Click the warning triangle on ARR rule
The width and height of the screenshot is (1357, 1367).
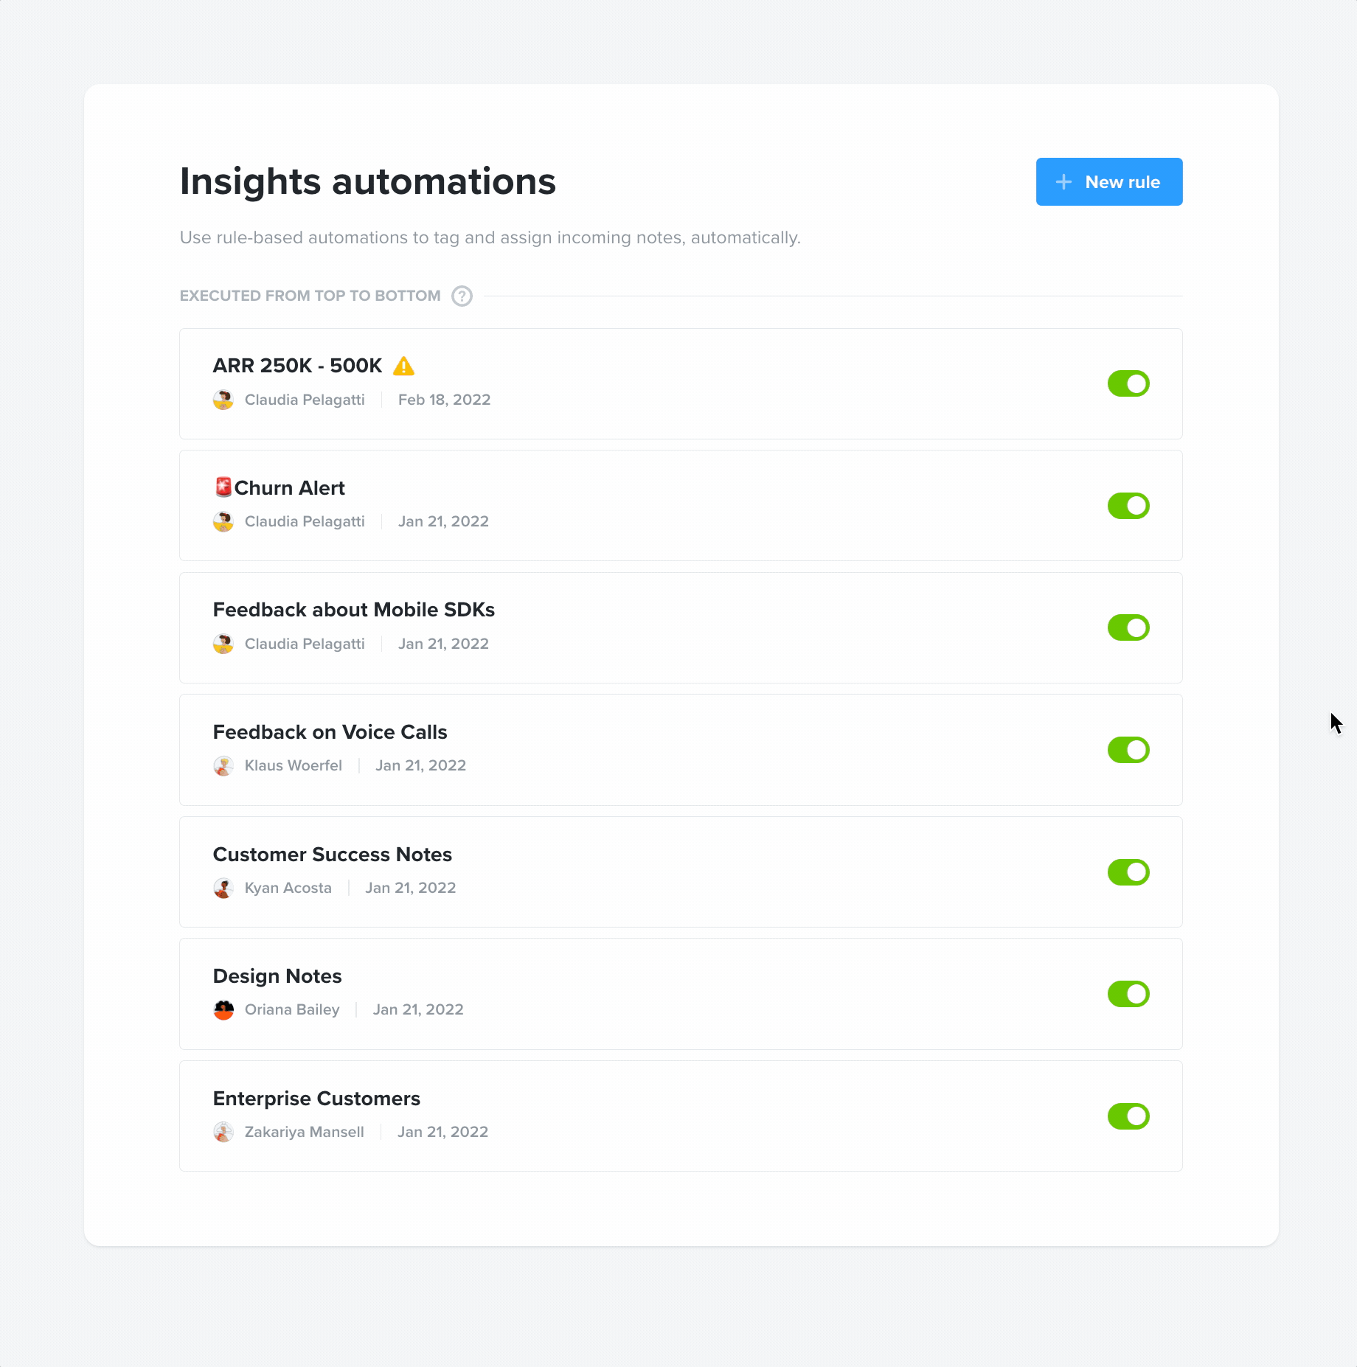pos(403,366)
